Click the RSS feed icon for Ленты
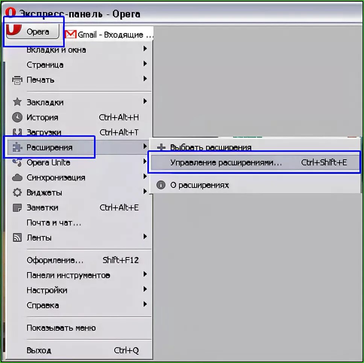 pos(17,237)
